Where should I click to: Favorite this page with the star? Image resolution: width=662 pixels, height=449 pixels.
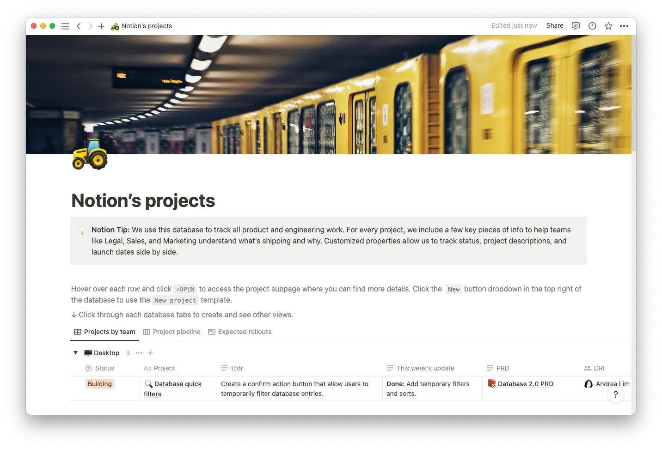(x=608, y=26)
